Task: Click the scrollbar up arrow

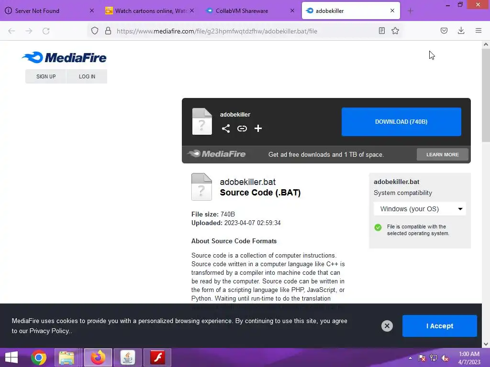Action: tap(486, 44)
